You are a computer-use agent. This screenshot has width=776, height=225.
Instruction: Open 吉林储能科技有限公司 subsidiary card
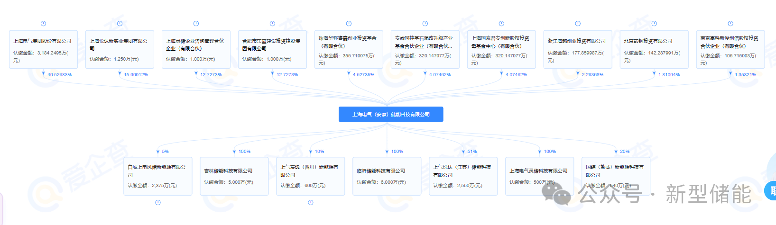click(234, 176)
